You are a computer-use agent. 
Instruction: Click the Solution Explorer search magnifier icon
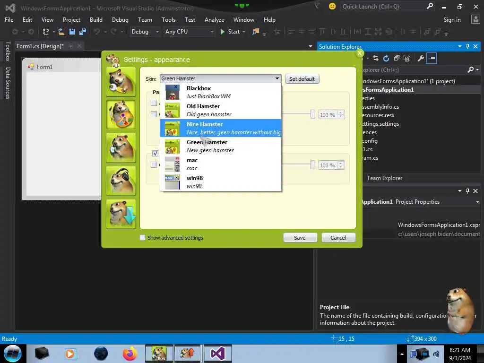pos(470,70)
